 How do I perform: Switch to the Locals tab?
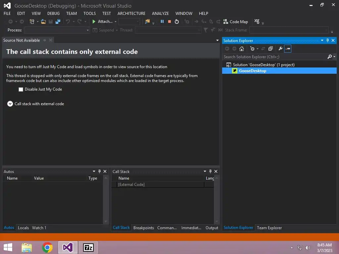pos(24,228)
